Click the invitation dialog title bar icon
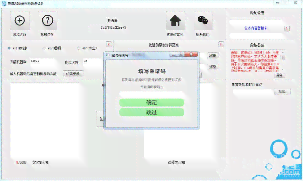Image resolution: width=304 pixels, height=181 pixels. pyautogui.click(x=108, y=55)
